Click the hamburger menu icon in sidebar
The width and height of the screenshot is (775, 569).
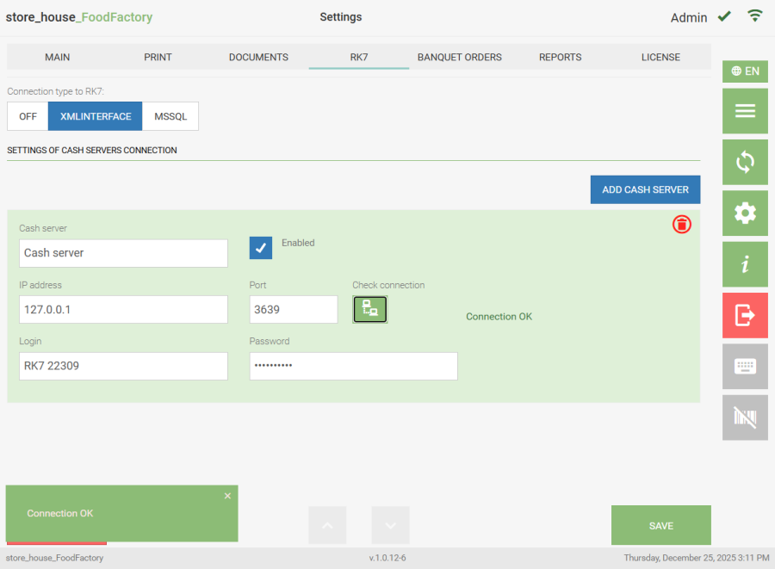click(x=745, y=111)
